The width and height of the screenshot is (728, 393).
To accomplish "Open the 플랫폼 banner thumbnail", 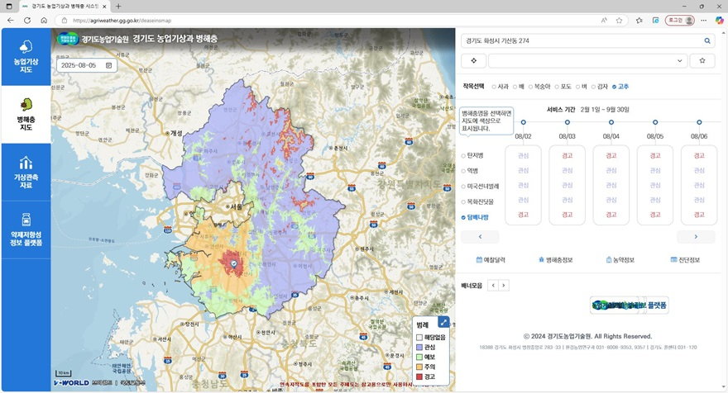I will (x=629, y=305).
